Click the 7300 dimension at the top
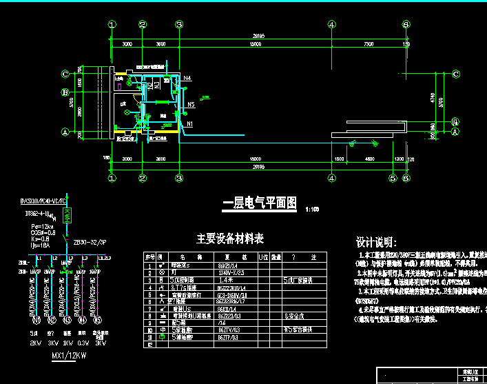The width and height of the screenshot is (487, 384). (x=369, y=44)
